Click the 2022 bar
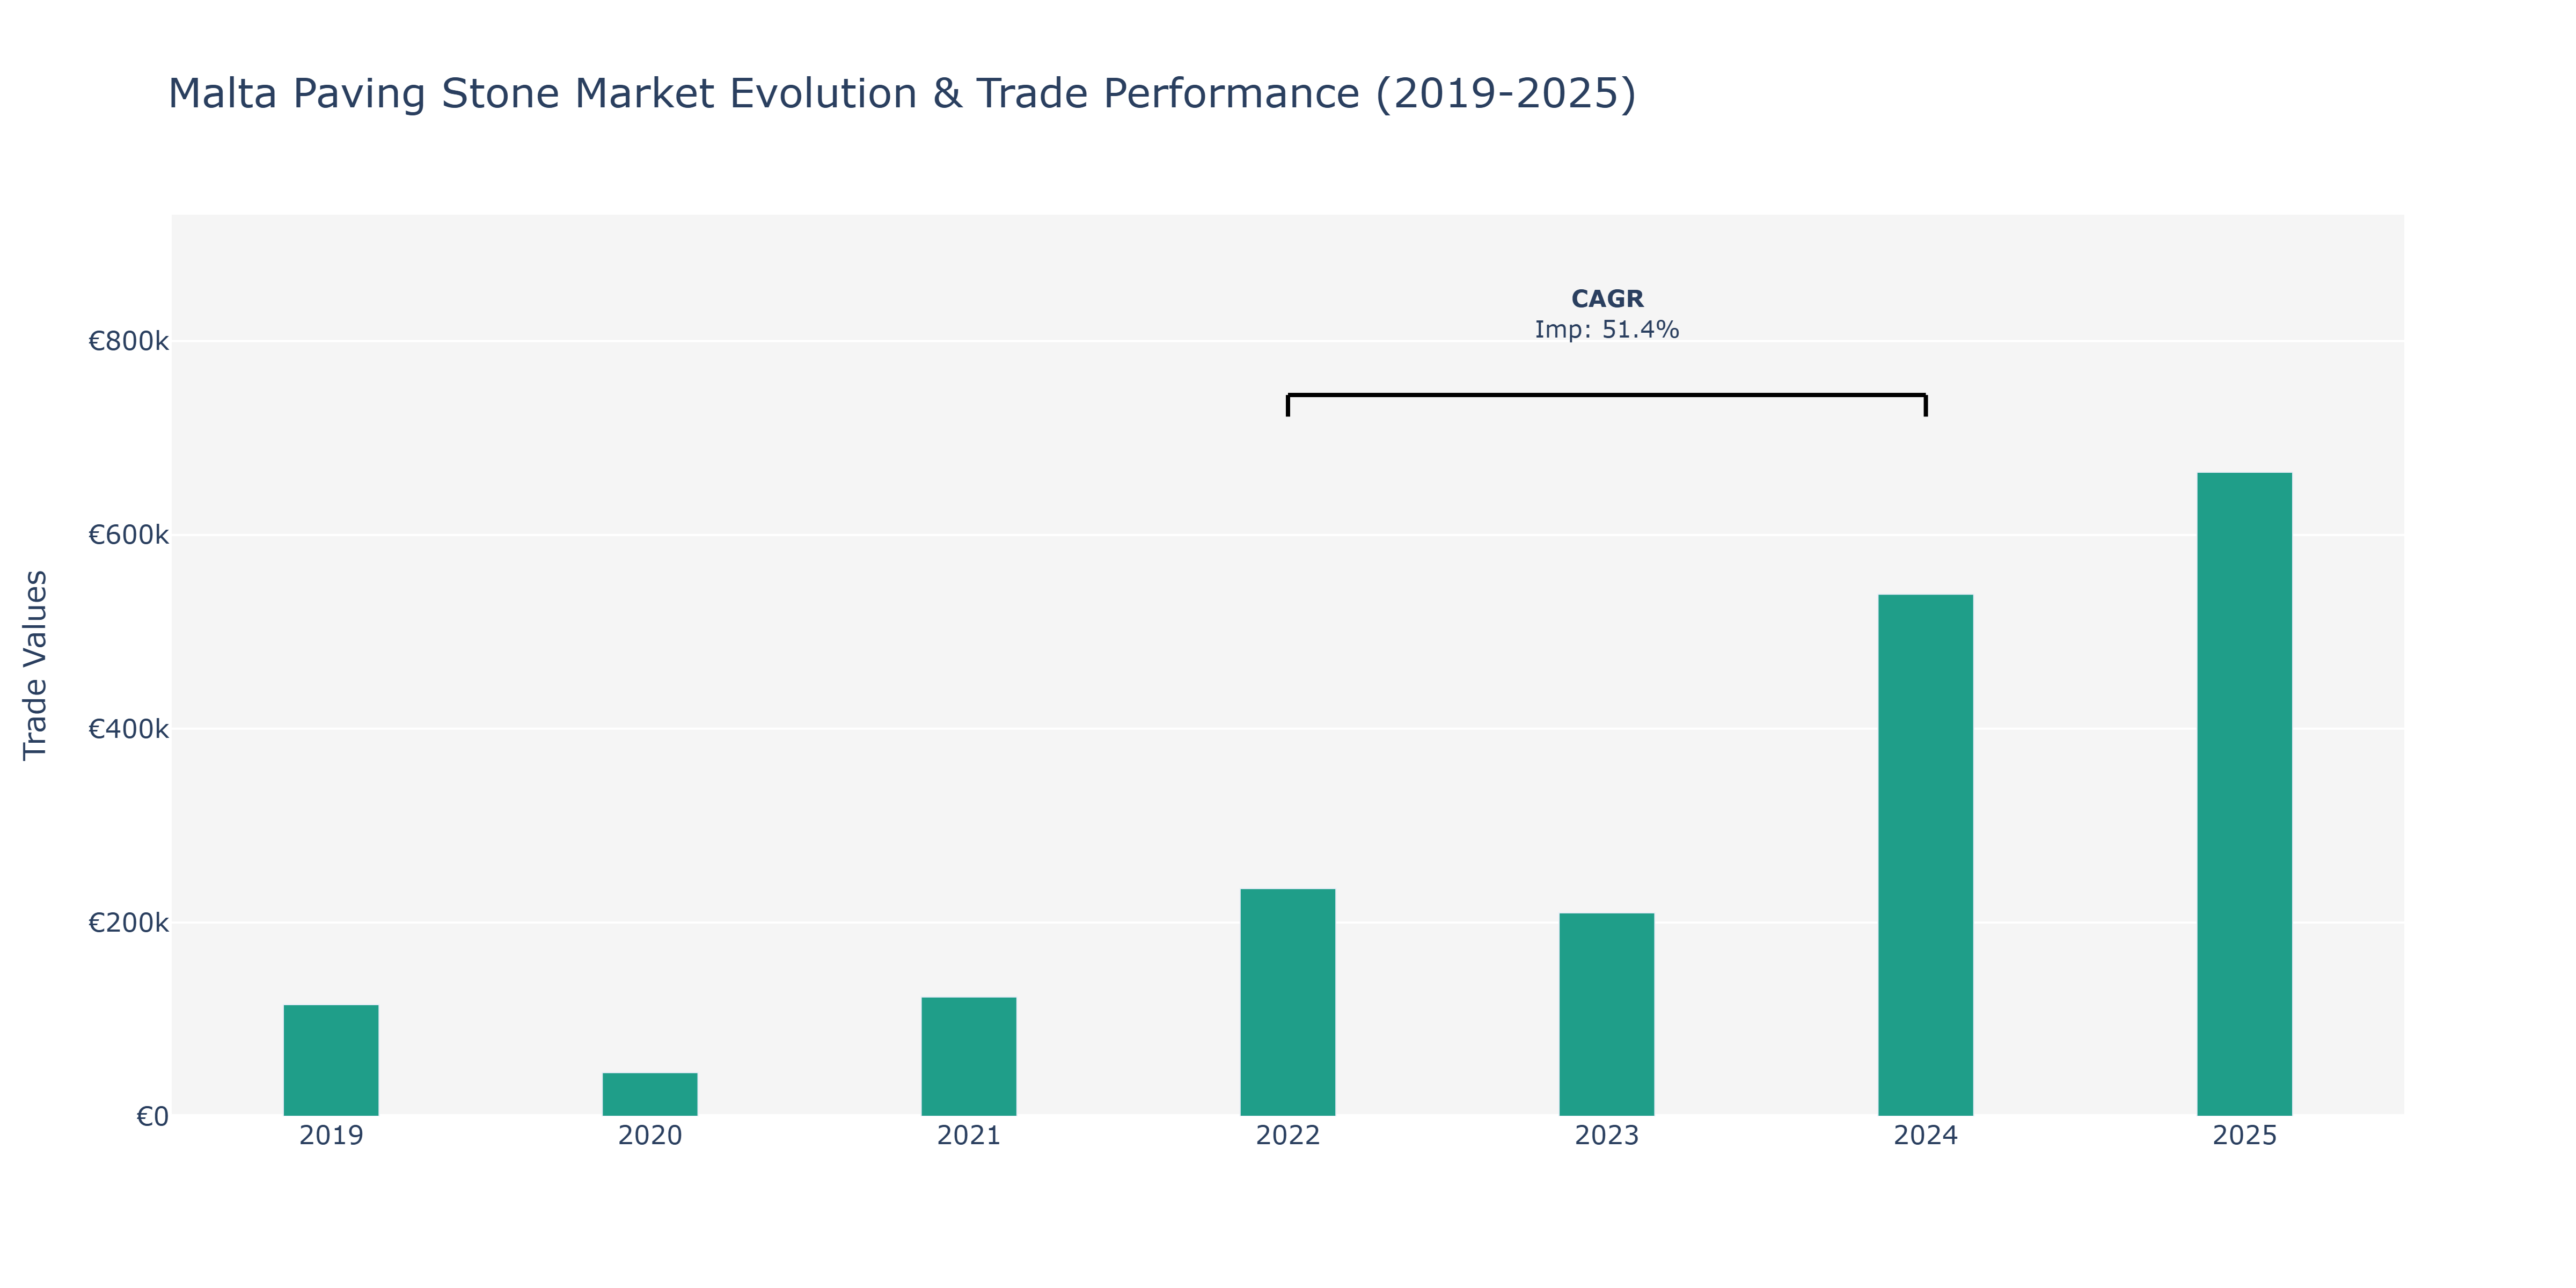Viewport: 2576px width, 1288px height. click(1288, 1002)
